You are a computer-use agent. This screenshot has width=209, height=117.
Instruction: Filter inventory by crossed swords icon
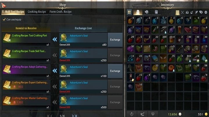(182, 12)
